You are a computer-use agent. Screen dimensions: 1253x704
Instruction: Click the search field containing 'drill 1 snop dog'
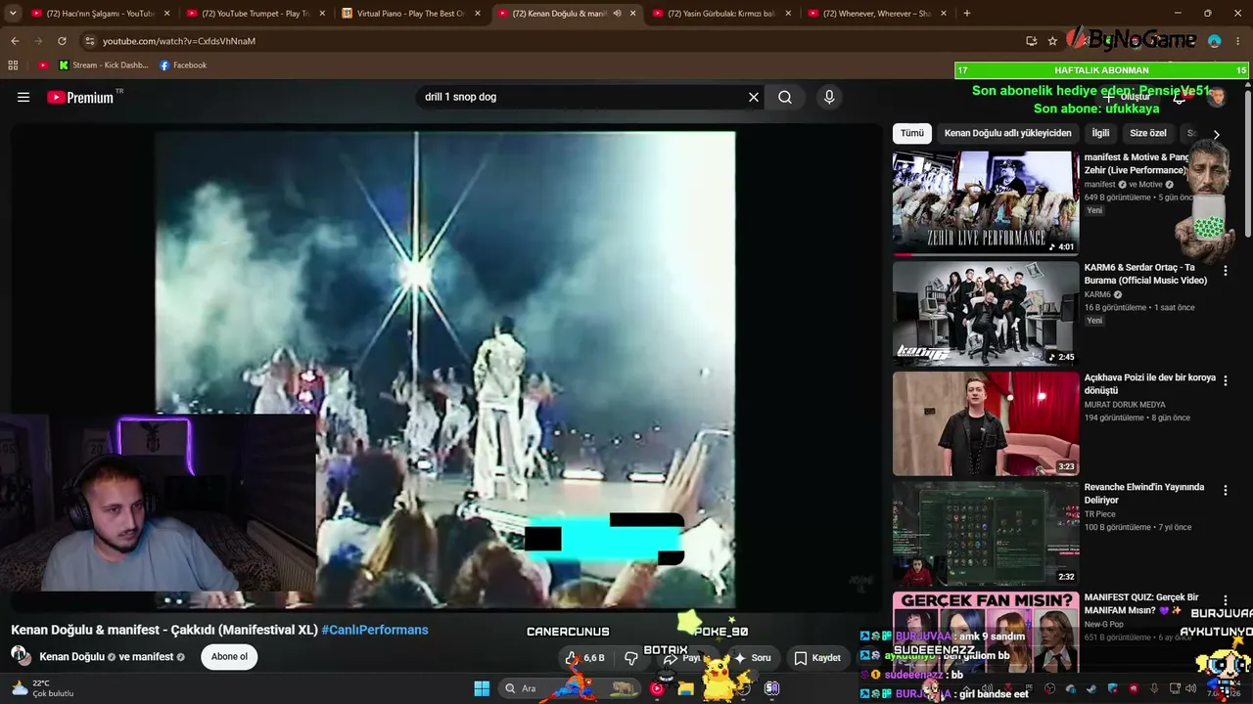(582, 97)
